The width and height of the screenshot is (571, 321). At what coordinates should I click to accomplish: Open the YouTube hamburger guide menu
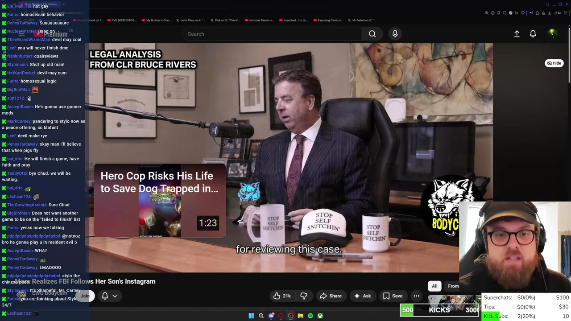click(x=21, y=34)
